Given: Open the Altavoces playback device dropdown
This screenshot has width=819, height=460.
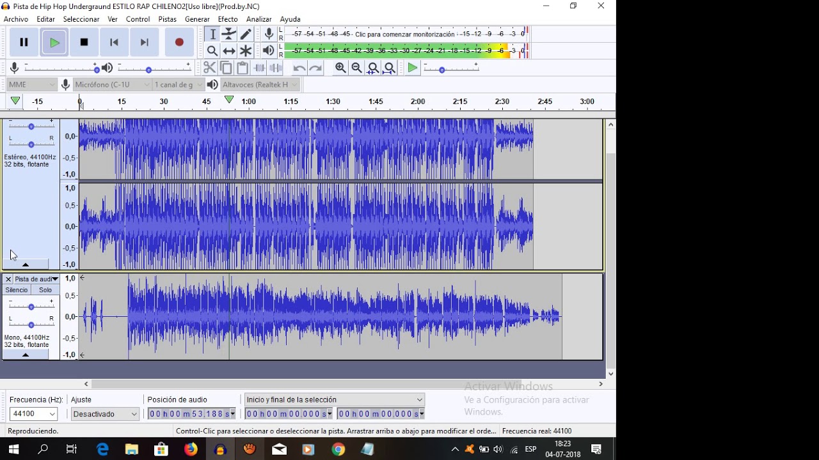Looking at the screenshot, I should click(260, 84).
